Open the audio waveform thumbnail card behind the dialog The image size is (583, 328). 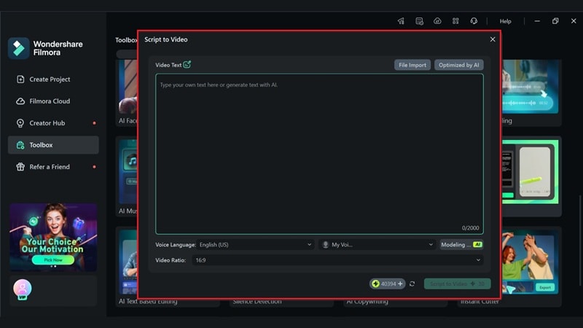click(x=531, y=92)
